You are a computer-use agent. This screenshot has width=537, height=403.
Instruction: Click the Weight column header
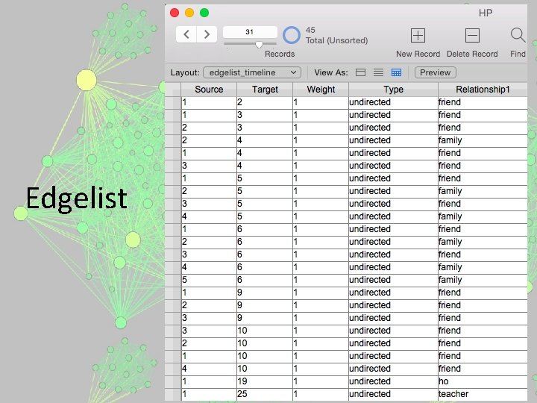point(321,90)
